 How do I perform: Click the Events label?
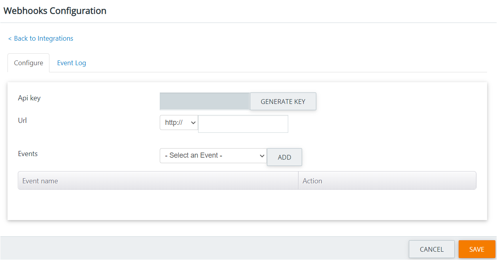(x=28, y=154)
